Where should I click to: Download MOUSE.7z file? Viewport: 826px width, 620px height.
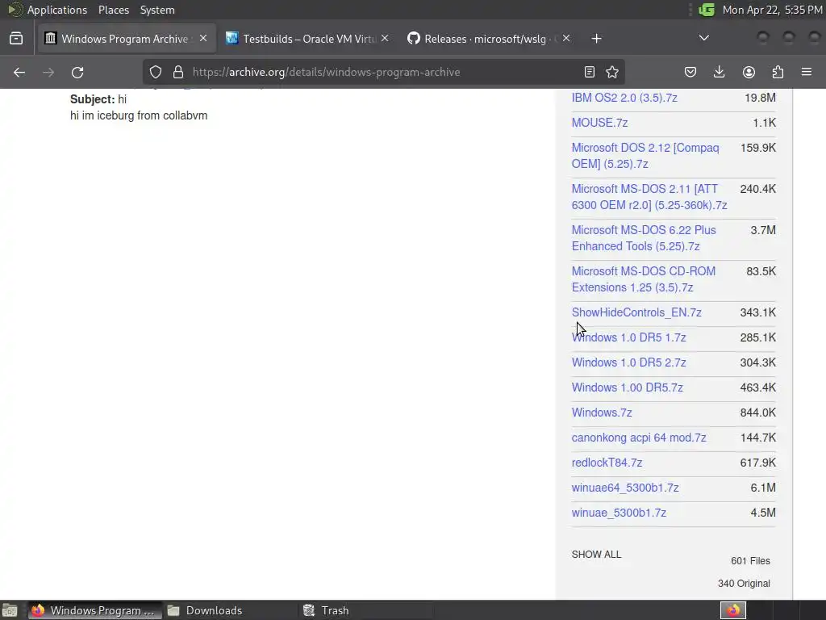click(599, 123)
